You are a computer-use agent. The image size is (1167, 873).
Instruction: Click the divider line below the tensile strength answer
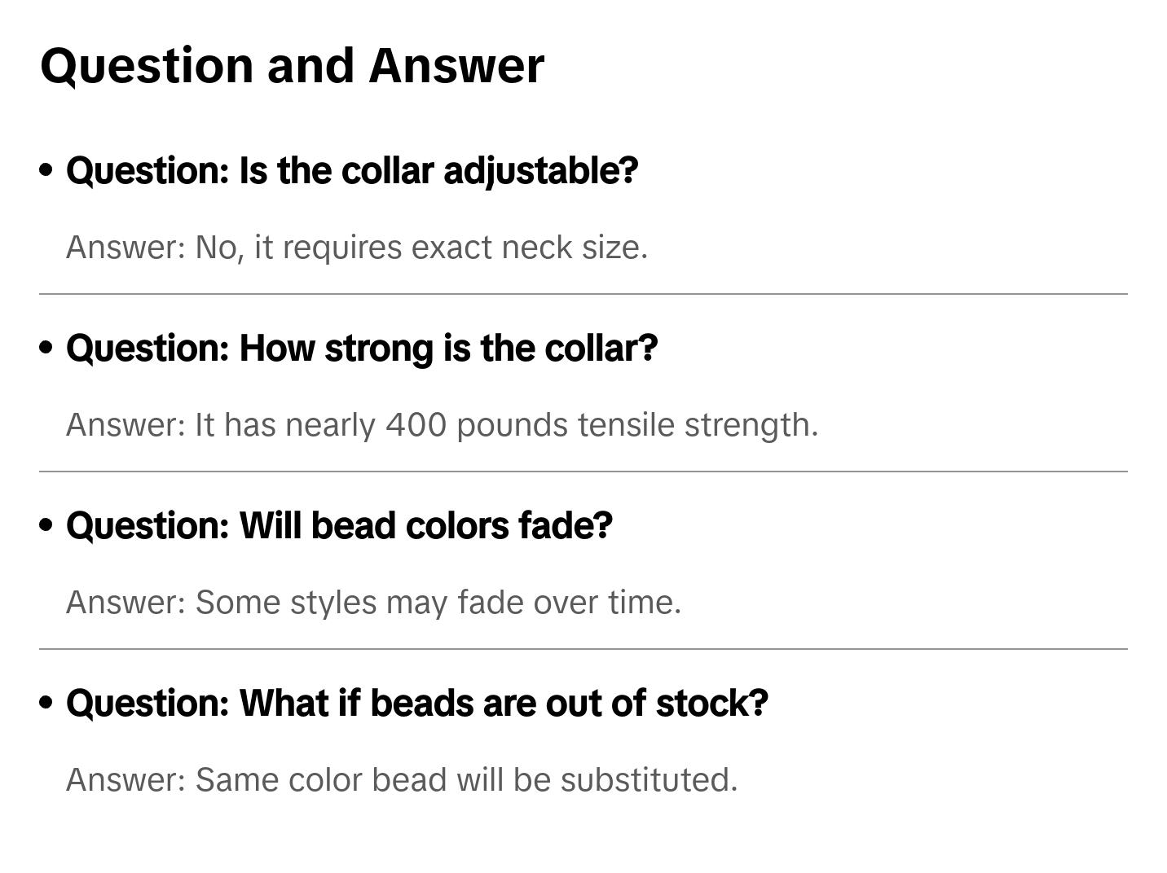(x=583, y=472)
